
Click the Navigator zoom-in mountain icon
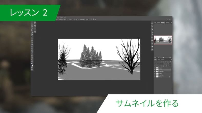tap(170, 57)
